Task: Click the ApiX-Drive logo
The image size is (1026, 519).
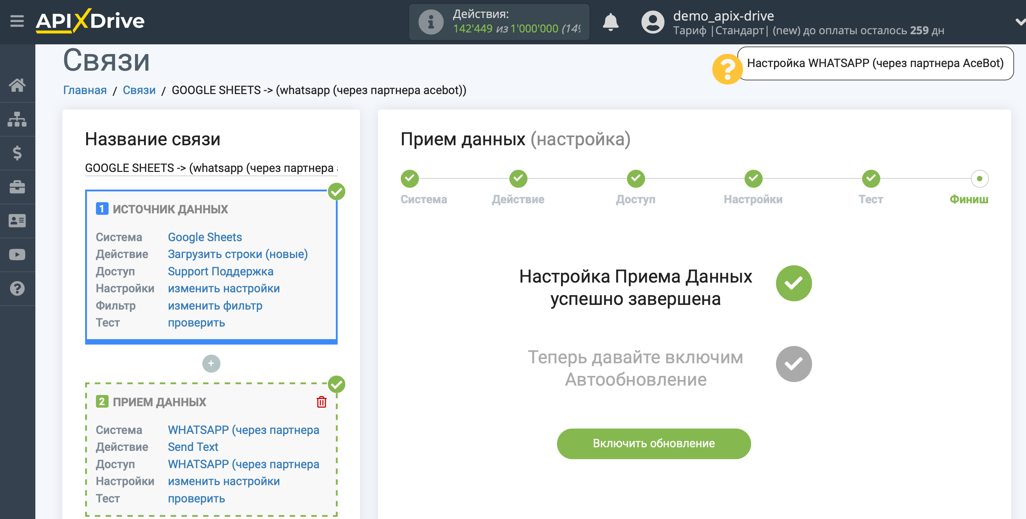Action: 90,21
